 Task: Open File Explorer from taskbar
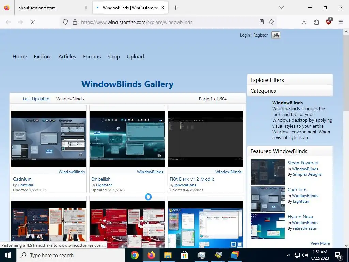point(168,255)
